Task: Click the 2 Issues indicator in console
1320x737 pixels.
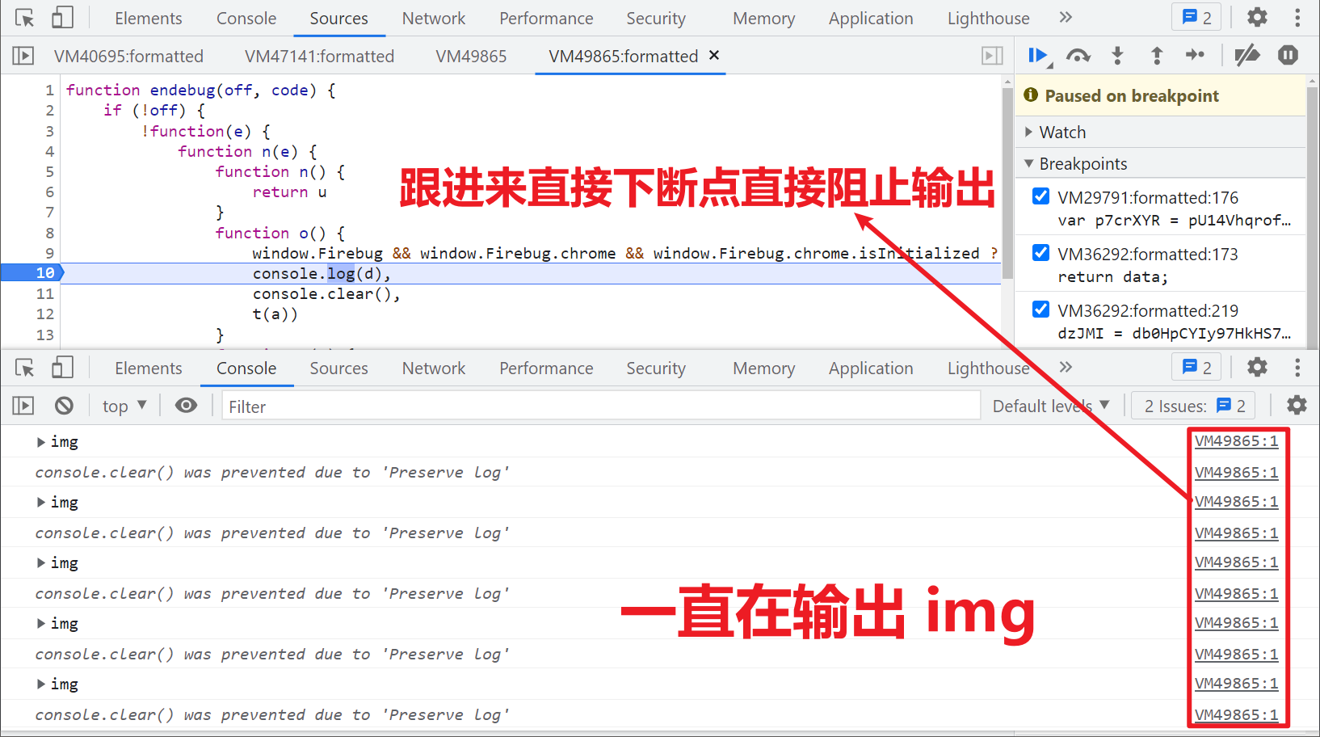Action: [x=1195, y=406]
